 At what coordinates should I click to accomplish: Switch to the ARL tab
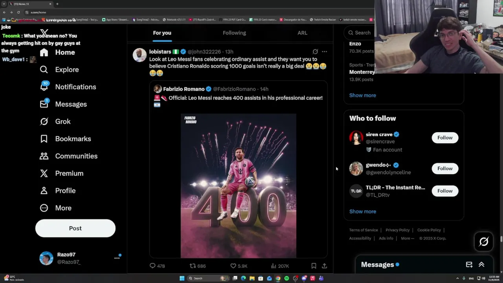tap(302, 33)
